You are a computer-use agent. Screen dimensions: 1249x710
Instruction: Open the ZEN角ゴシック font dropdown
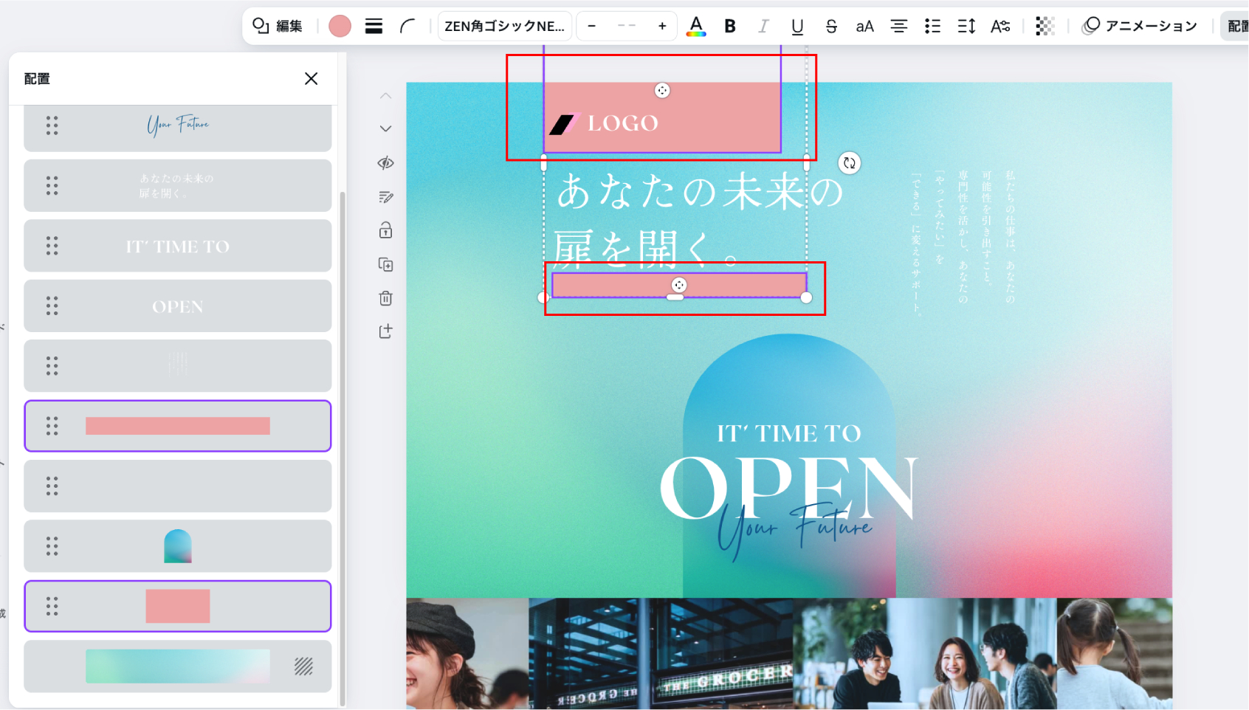(x=504, y=26)
